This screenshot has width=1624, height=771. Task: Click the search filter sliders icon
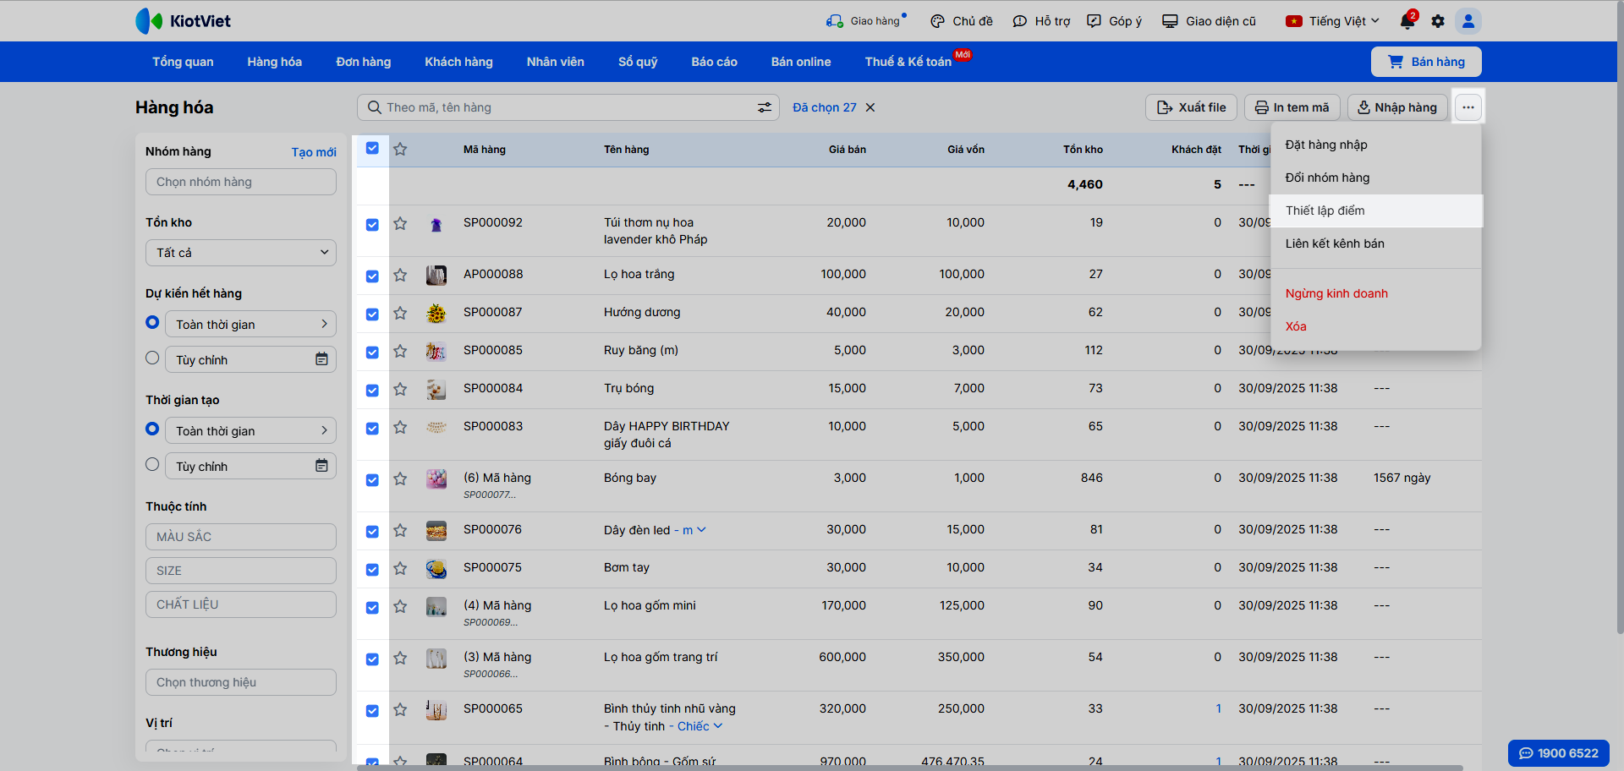764,107
